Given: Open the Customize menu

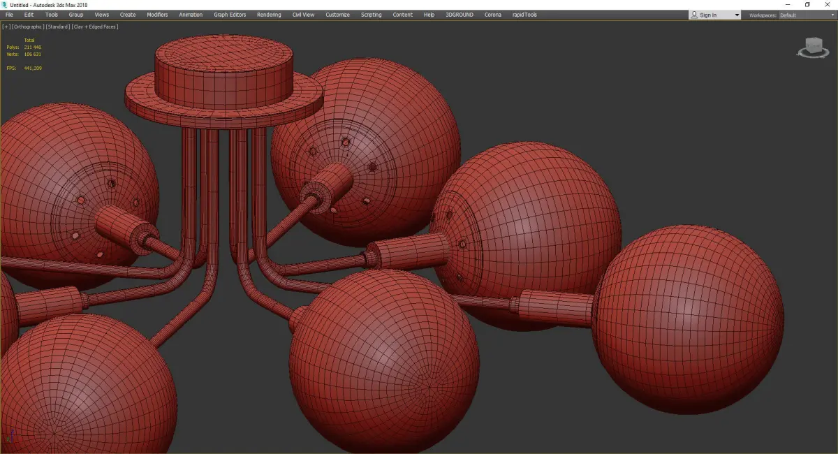Looking at the screenshot, I should click(338, 15).
